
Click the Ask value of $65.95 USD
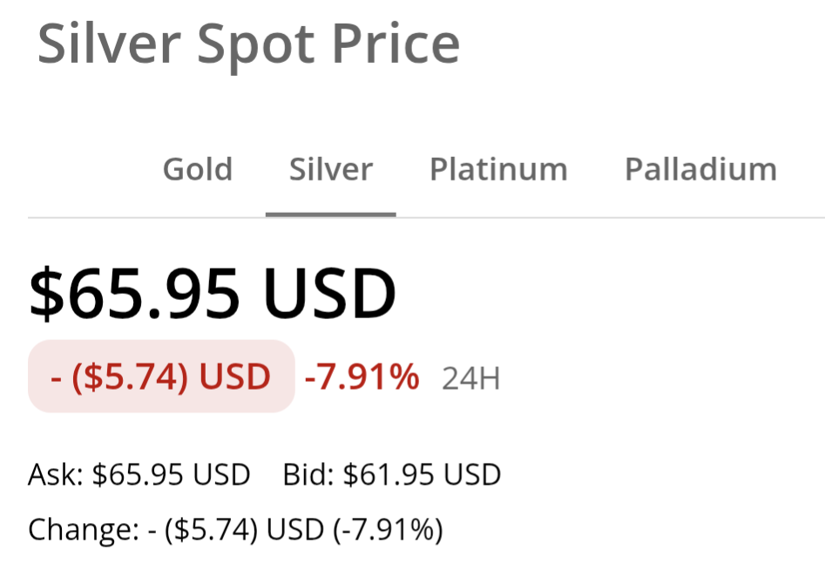[x=172, y=475]
